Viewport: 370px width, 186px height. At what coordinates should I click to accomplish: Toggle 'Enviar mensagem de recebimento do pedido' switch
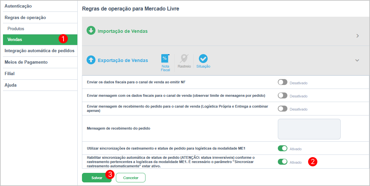coord(282,109)
